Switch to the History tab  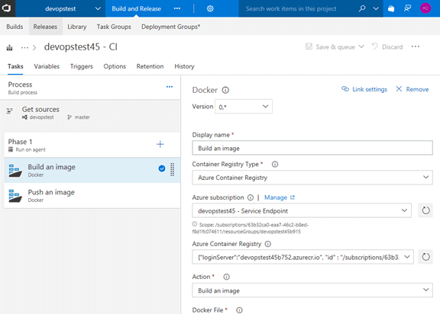(x=184, y=66)
